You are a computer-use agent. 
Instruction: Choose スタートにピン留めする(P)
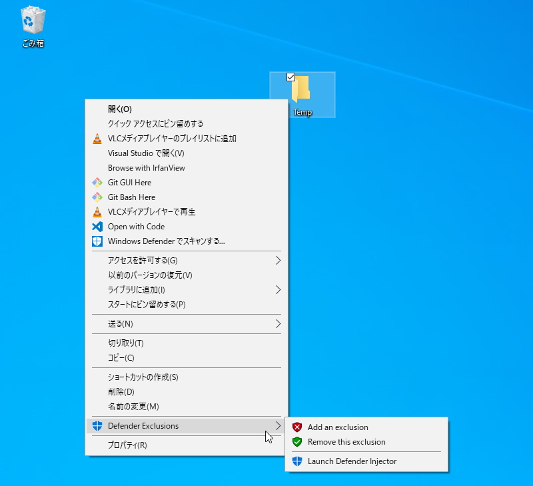187,305
